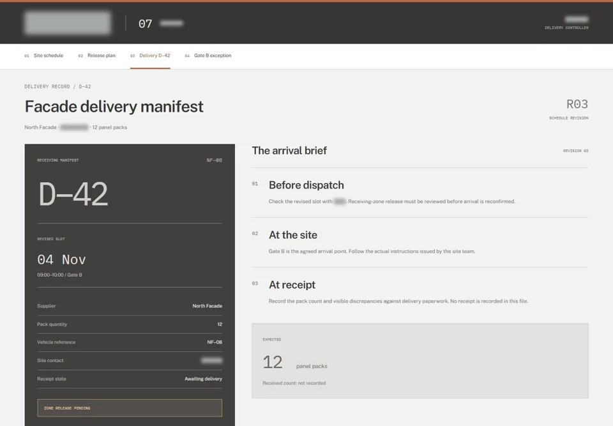The image size is (613, 426).
Task: Click the Facade delivery manifest heading
Action: [114, 107]
